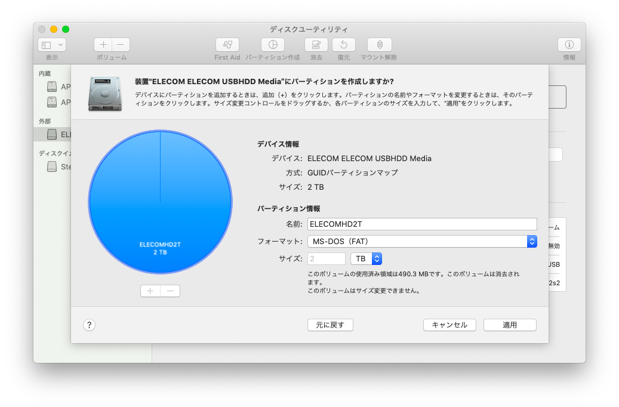Open the 情報 info toolbar icon

(569, 45)
